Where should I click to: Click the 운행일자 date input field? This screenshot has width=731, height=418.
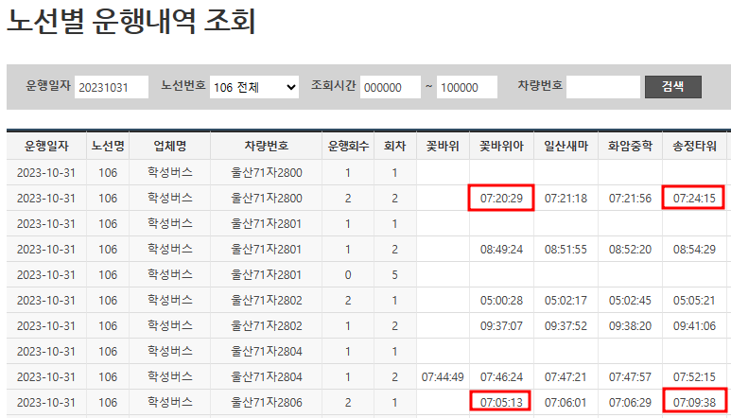click(112, 87)
